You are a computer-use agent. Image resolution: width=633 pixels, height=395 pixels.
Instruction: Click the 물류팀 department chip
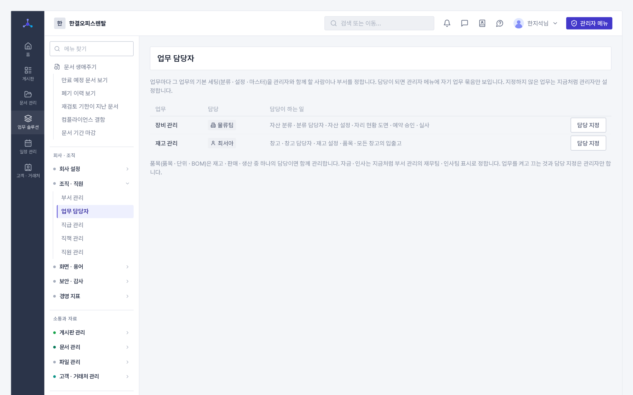tap(222, 125)
